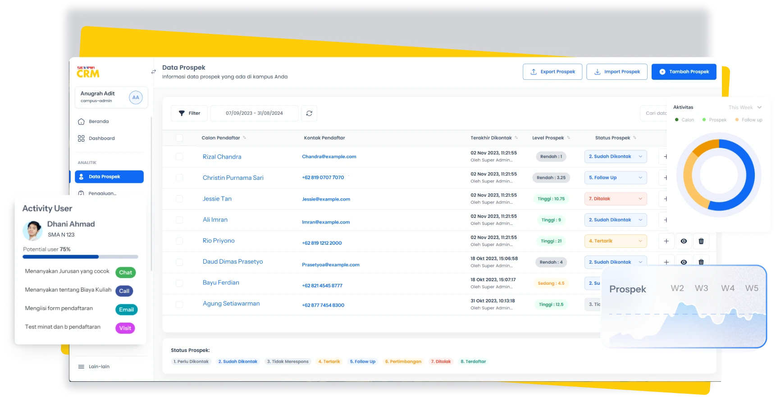Expand the 4. Tertarik status dropdown
This screenshot has width=776, height=397.
point(616,241)
